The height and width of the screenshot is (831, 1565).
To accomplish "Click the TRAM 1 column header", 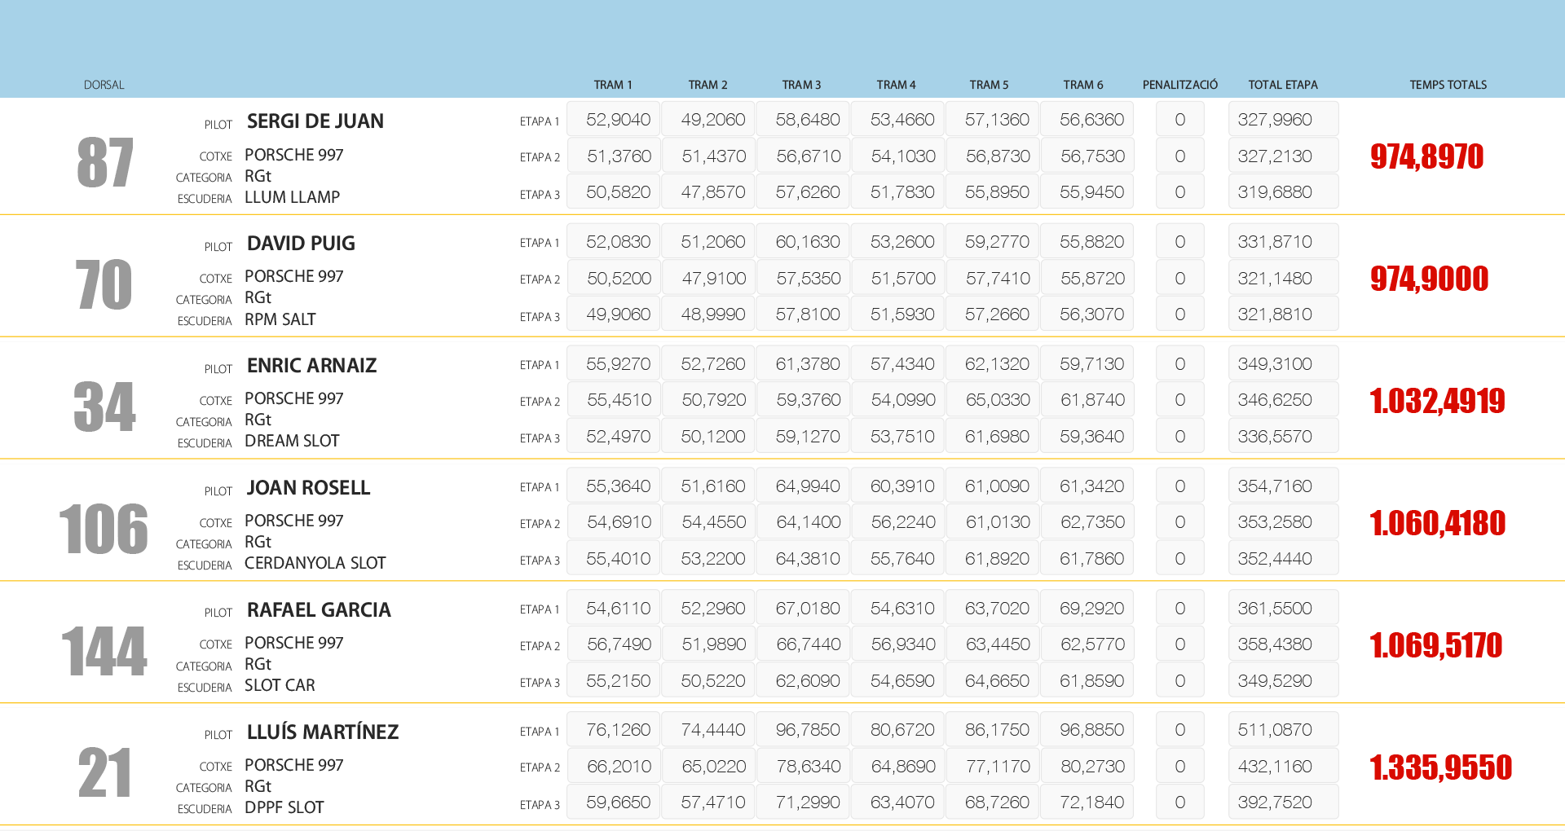I will click(612, 85).
